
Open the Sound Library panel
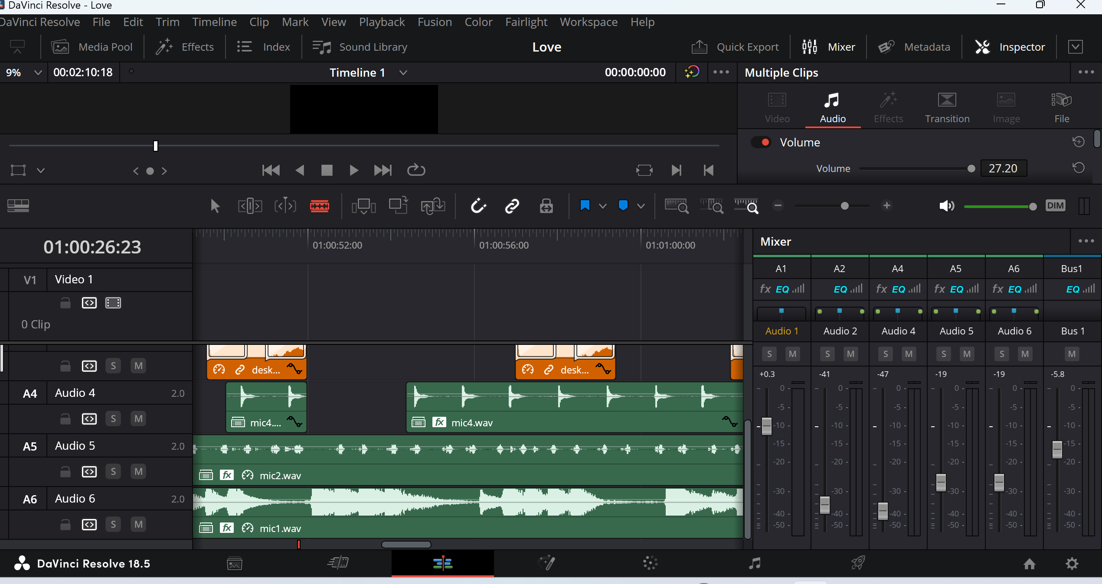point(360,47)
